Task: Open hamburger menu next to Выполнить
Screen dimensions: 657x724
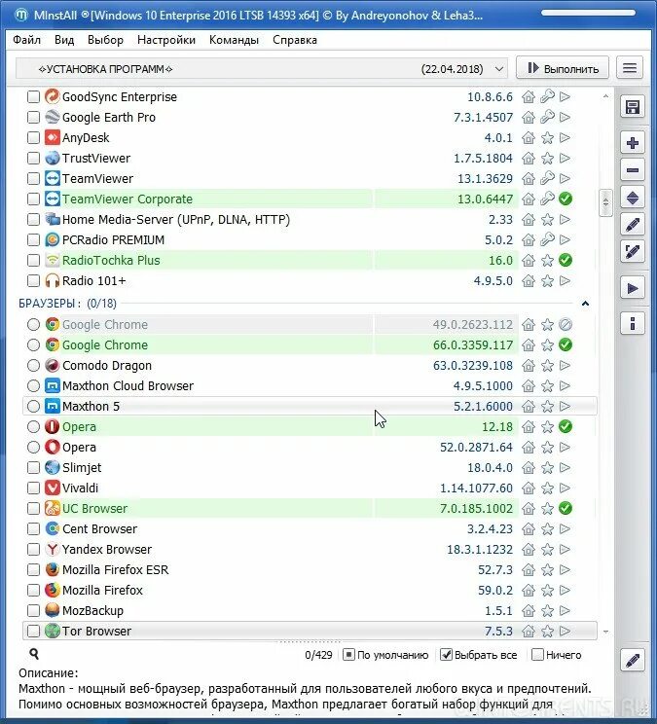Action: point(630,68)
